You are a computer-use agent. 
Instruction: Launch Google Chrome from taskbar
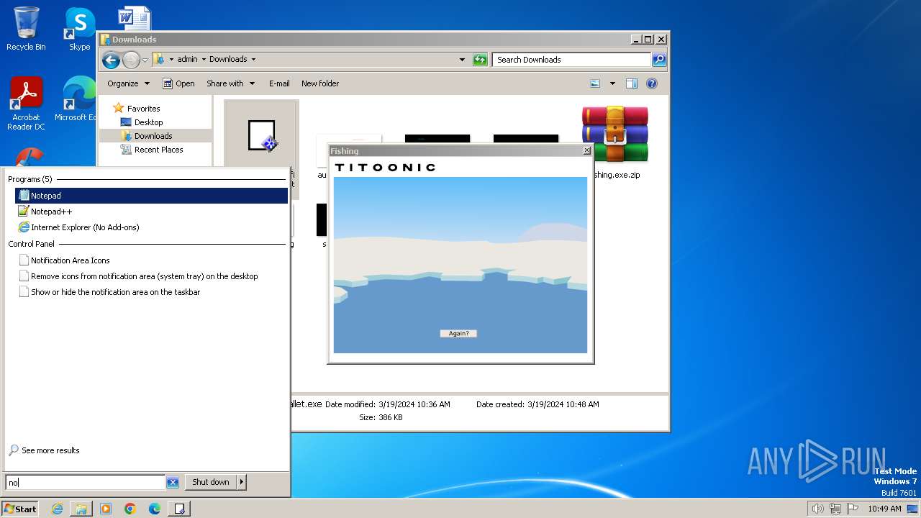point(130,509)
